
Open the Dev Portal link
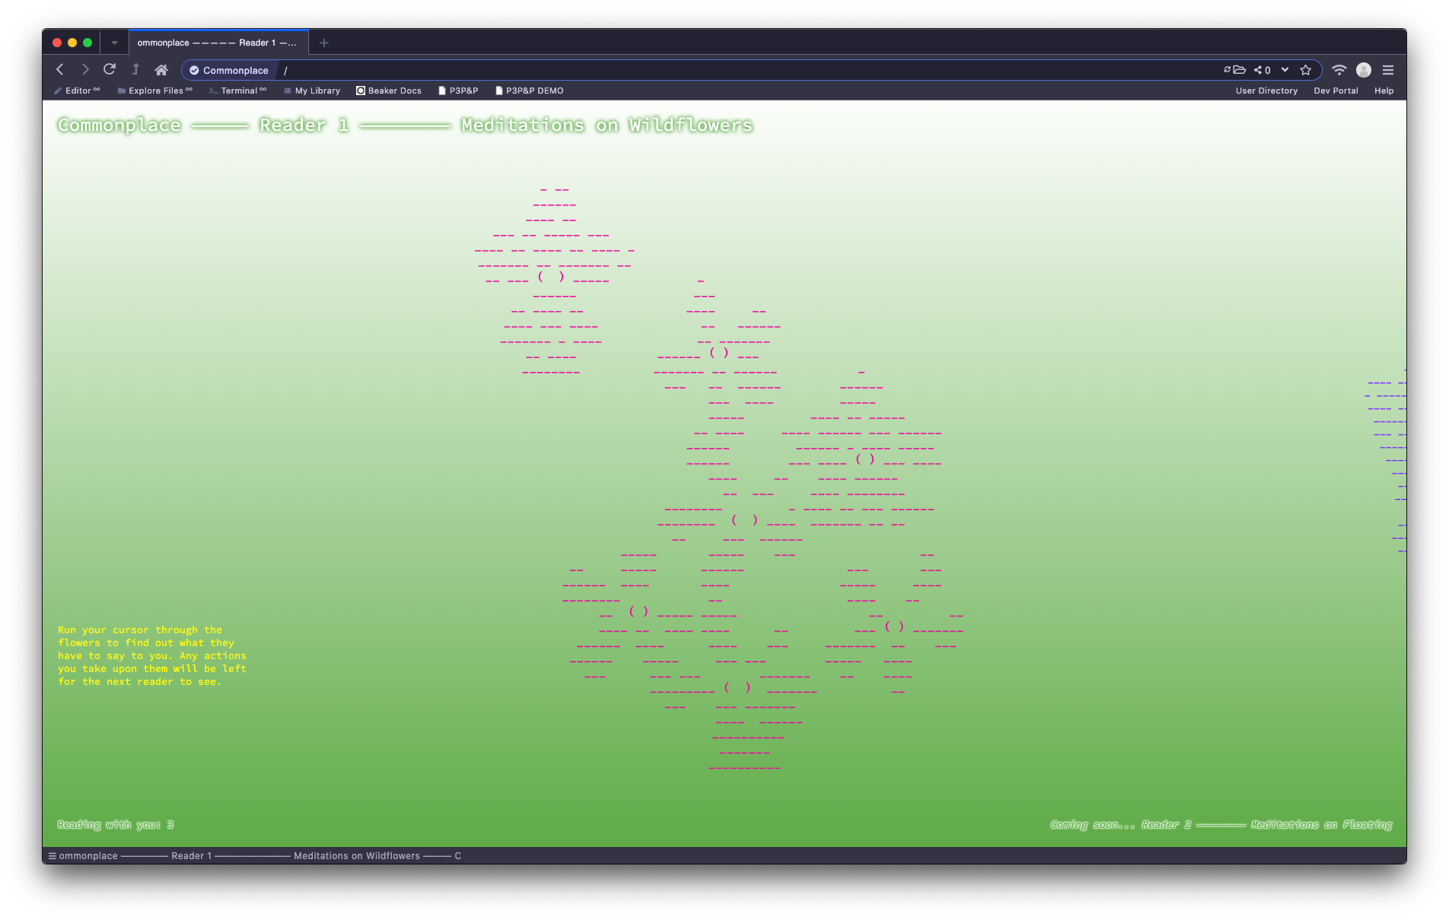(x=1336, y=91)
